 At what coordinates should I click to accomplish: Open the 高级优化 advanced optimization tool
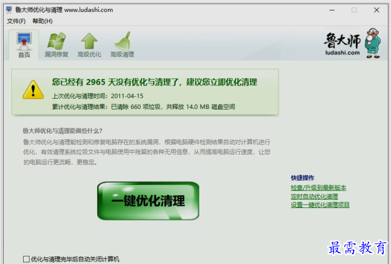[x=89, y=45]
